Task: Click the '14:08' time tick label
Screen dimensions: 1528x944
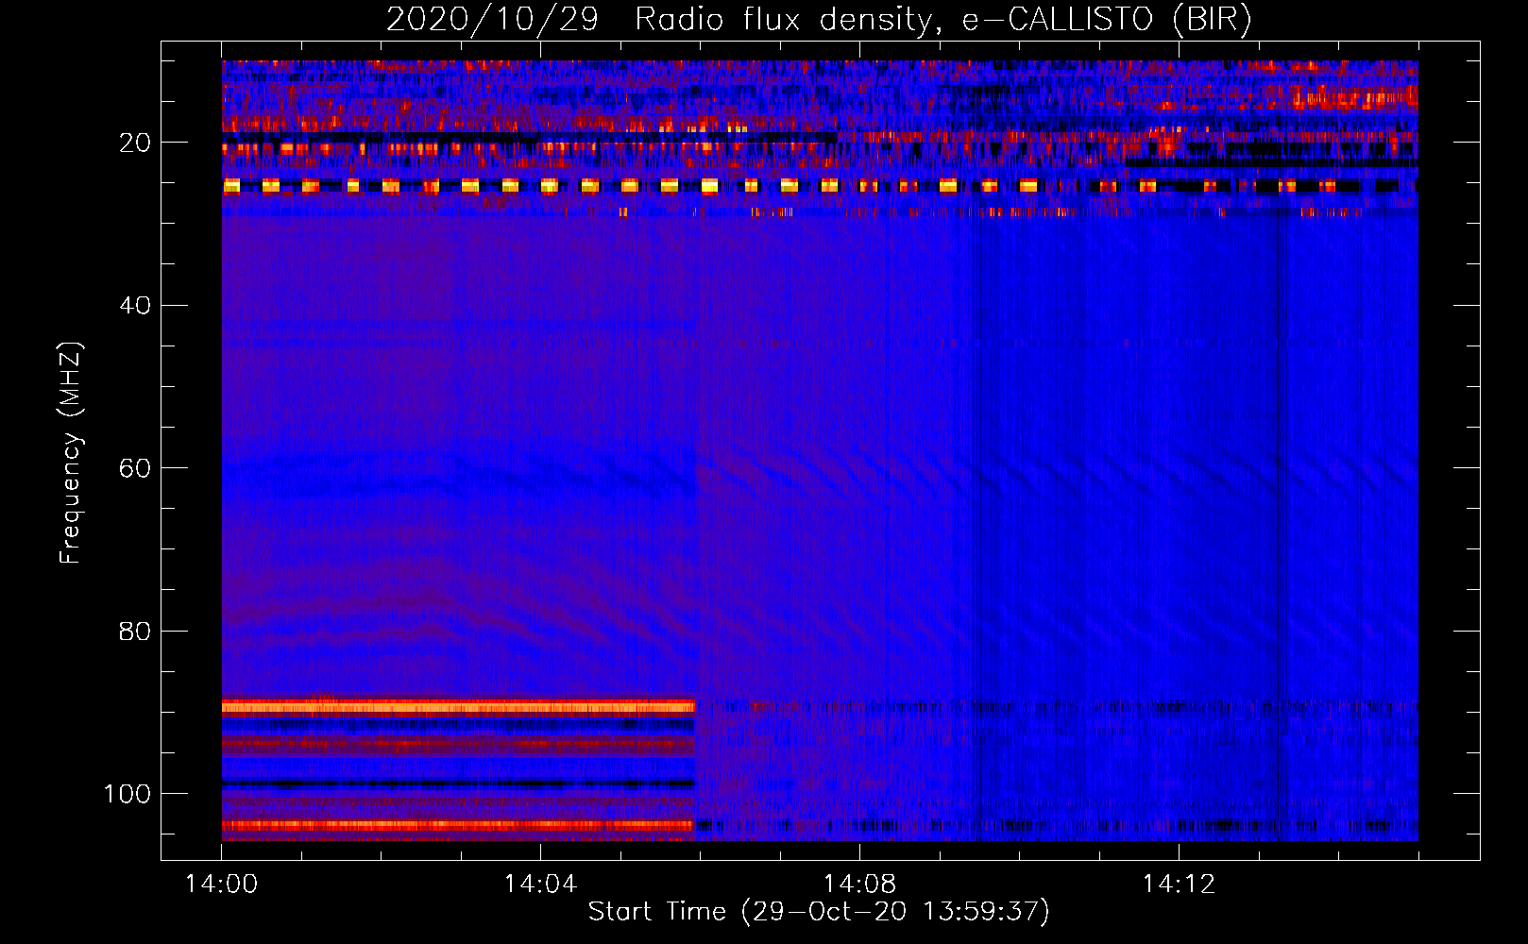Action: [x=859, y=885]
